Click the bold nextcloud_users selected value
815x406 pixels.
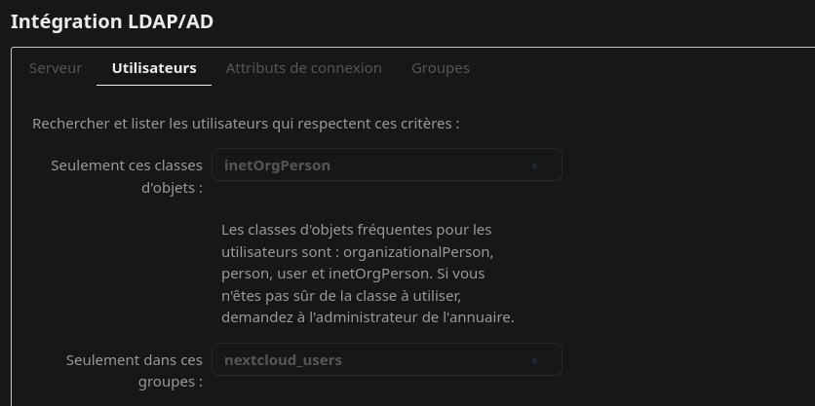(x=283, y=360)
